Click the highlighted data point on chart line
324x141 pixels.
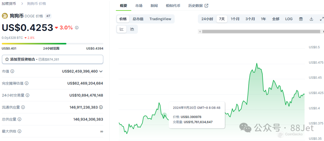point(164,115)
